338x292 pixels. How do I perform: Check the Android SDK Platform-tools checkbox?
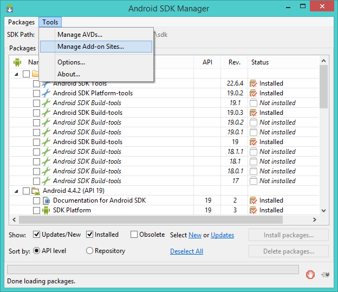point(36,93)
